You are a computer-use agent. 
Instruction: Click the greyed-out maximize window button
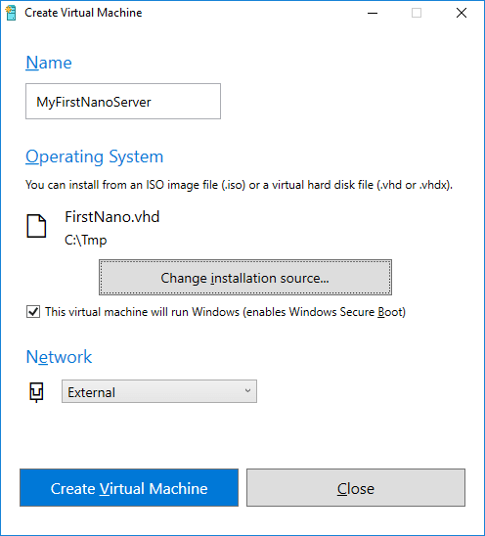417,13
